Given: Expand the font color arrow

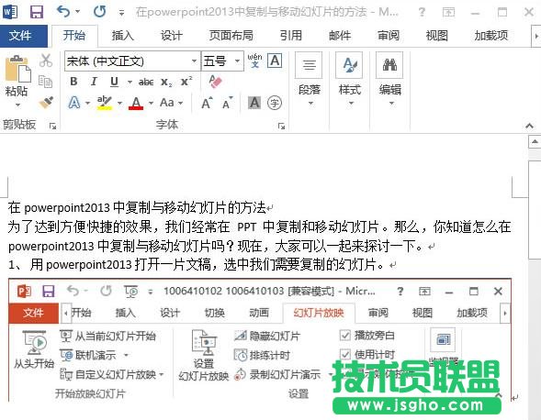Looking at the screenshot, I should tap(151, 103).
